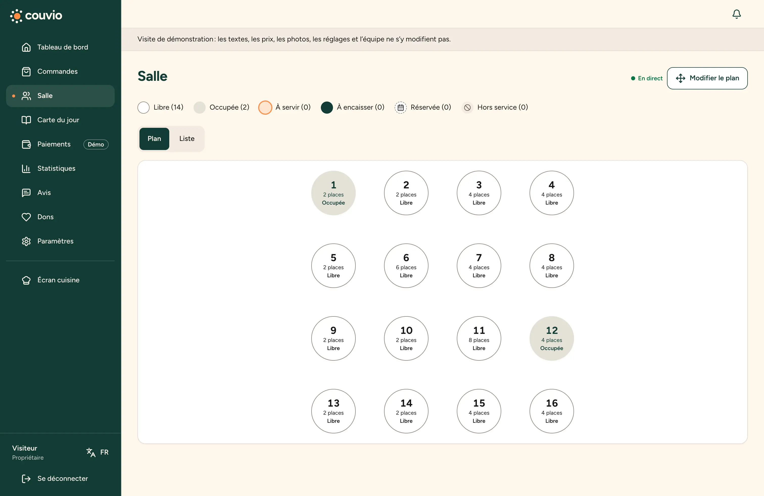Click the Libre (14) legend label
The width and height of the screenshot is (764, 496).
point(168,108)
